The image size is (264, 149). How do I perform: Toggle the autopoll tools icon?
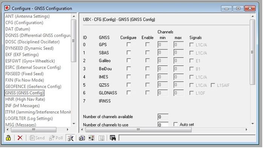(71, 138)
